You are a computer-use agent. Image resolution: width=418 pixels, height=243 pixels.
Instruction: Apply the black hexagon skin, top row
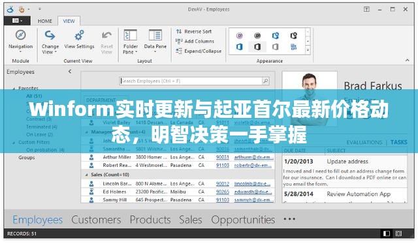pyautogui.click(x=293, y=35)
